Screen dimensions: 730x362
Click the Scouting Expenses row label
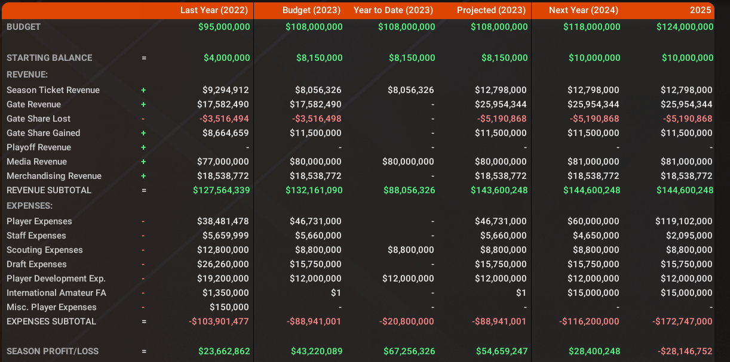(45, 250)
